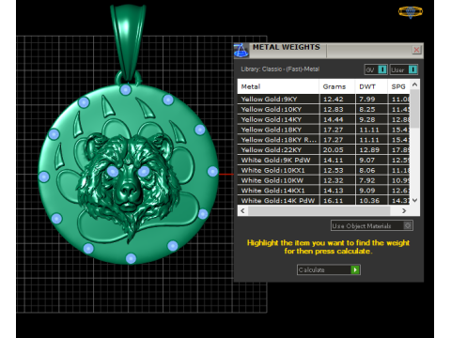Toggle the User library switch
The height and width of the screenshot is (338, 451).
pyautogui.click(x=404, y=69)
